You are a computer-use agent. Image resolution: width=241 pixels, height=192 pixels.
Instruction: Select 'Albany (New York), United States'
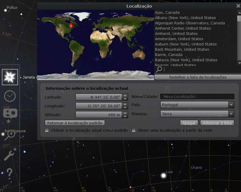(x=185, y=18)
